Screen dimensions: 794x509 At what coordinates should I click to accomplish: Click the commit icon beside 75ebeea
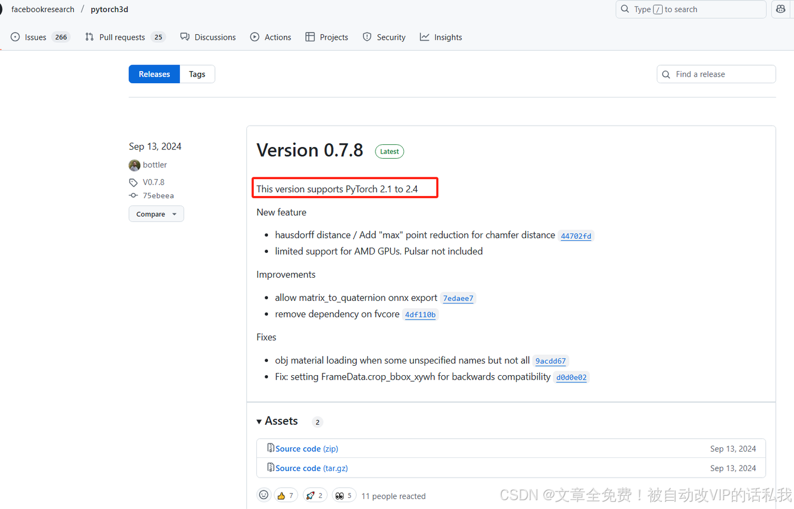(133, 196)
